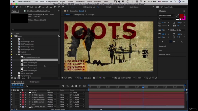Switch to the Small Screen workspace

134,7
